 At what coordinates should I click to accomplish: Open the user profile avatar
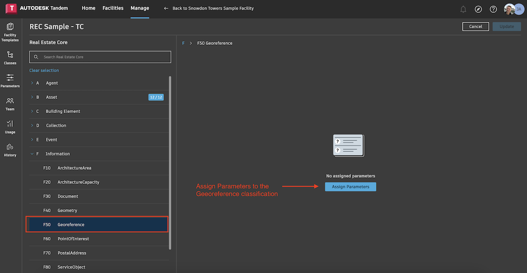pyautogui.click(x=513, y=9)
